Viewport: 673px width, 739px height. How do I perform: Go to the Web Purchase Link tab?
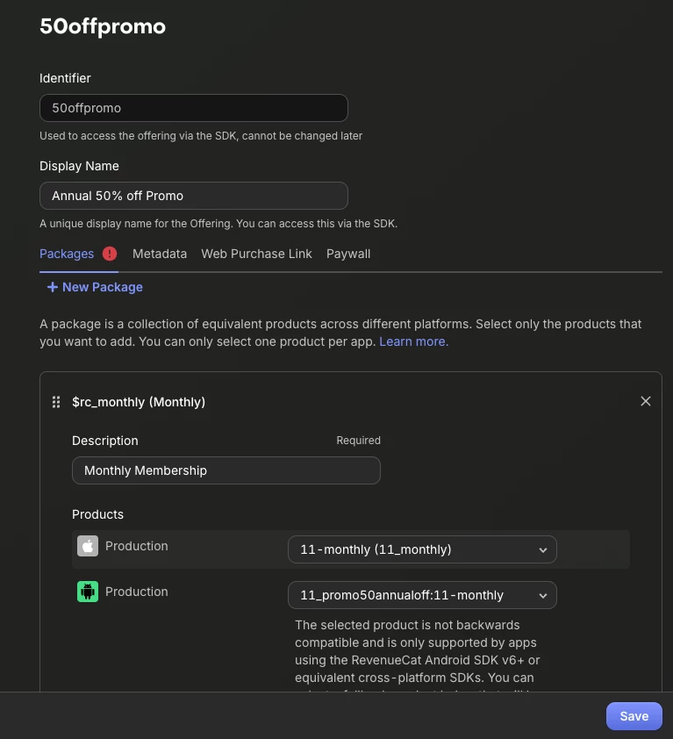(x=256, y=254)
